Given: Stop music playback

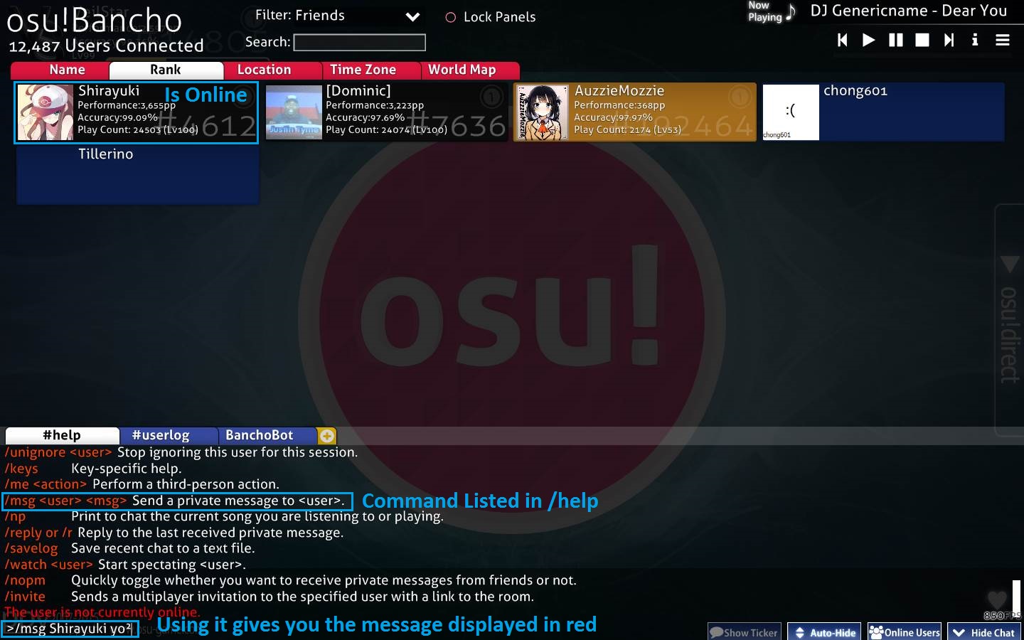Looking at the screenshot, I should [922, 40].
